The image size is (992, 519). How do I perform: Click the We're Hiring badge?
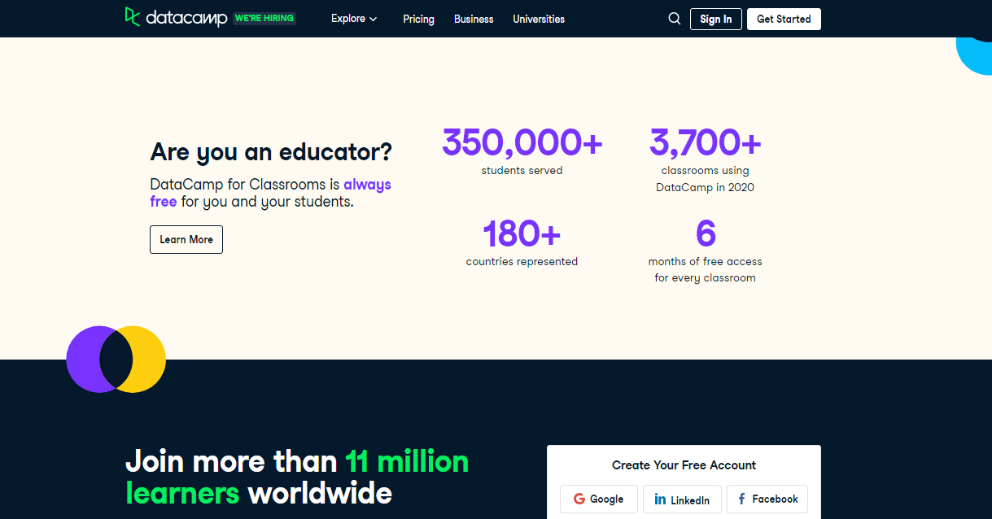[x=264, y=18]
